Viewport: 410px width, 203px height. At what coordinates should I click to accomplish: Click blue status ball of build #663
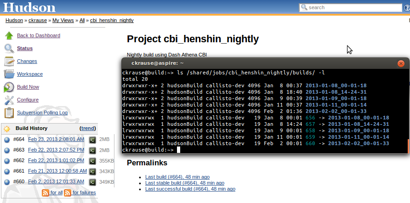coord(7,150)
